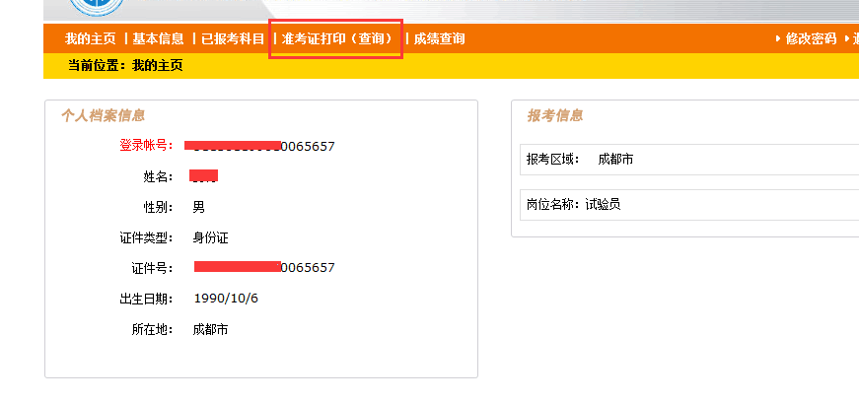The image size is (859, 402).
Task: Select the 成绩查询 navigation item
Action: pos(439,38)
